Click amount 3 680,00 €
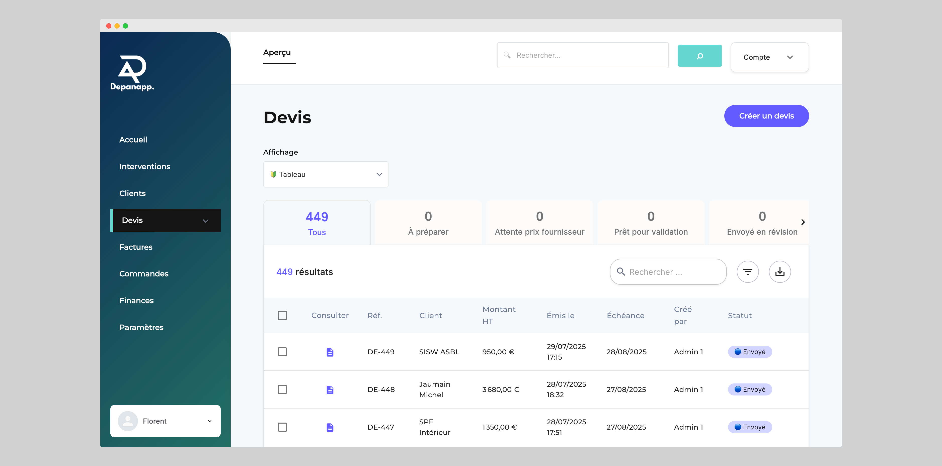942x466 pixels. point(501,389)
